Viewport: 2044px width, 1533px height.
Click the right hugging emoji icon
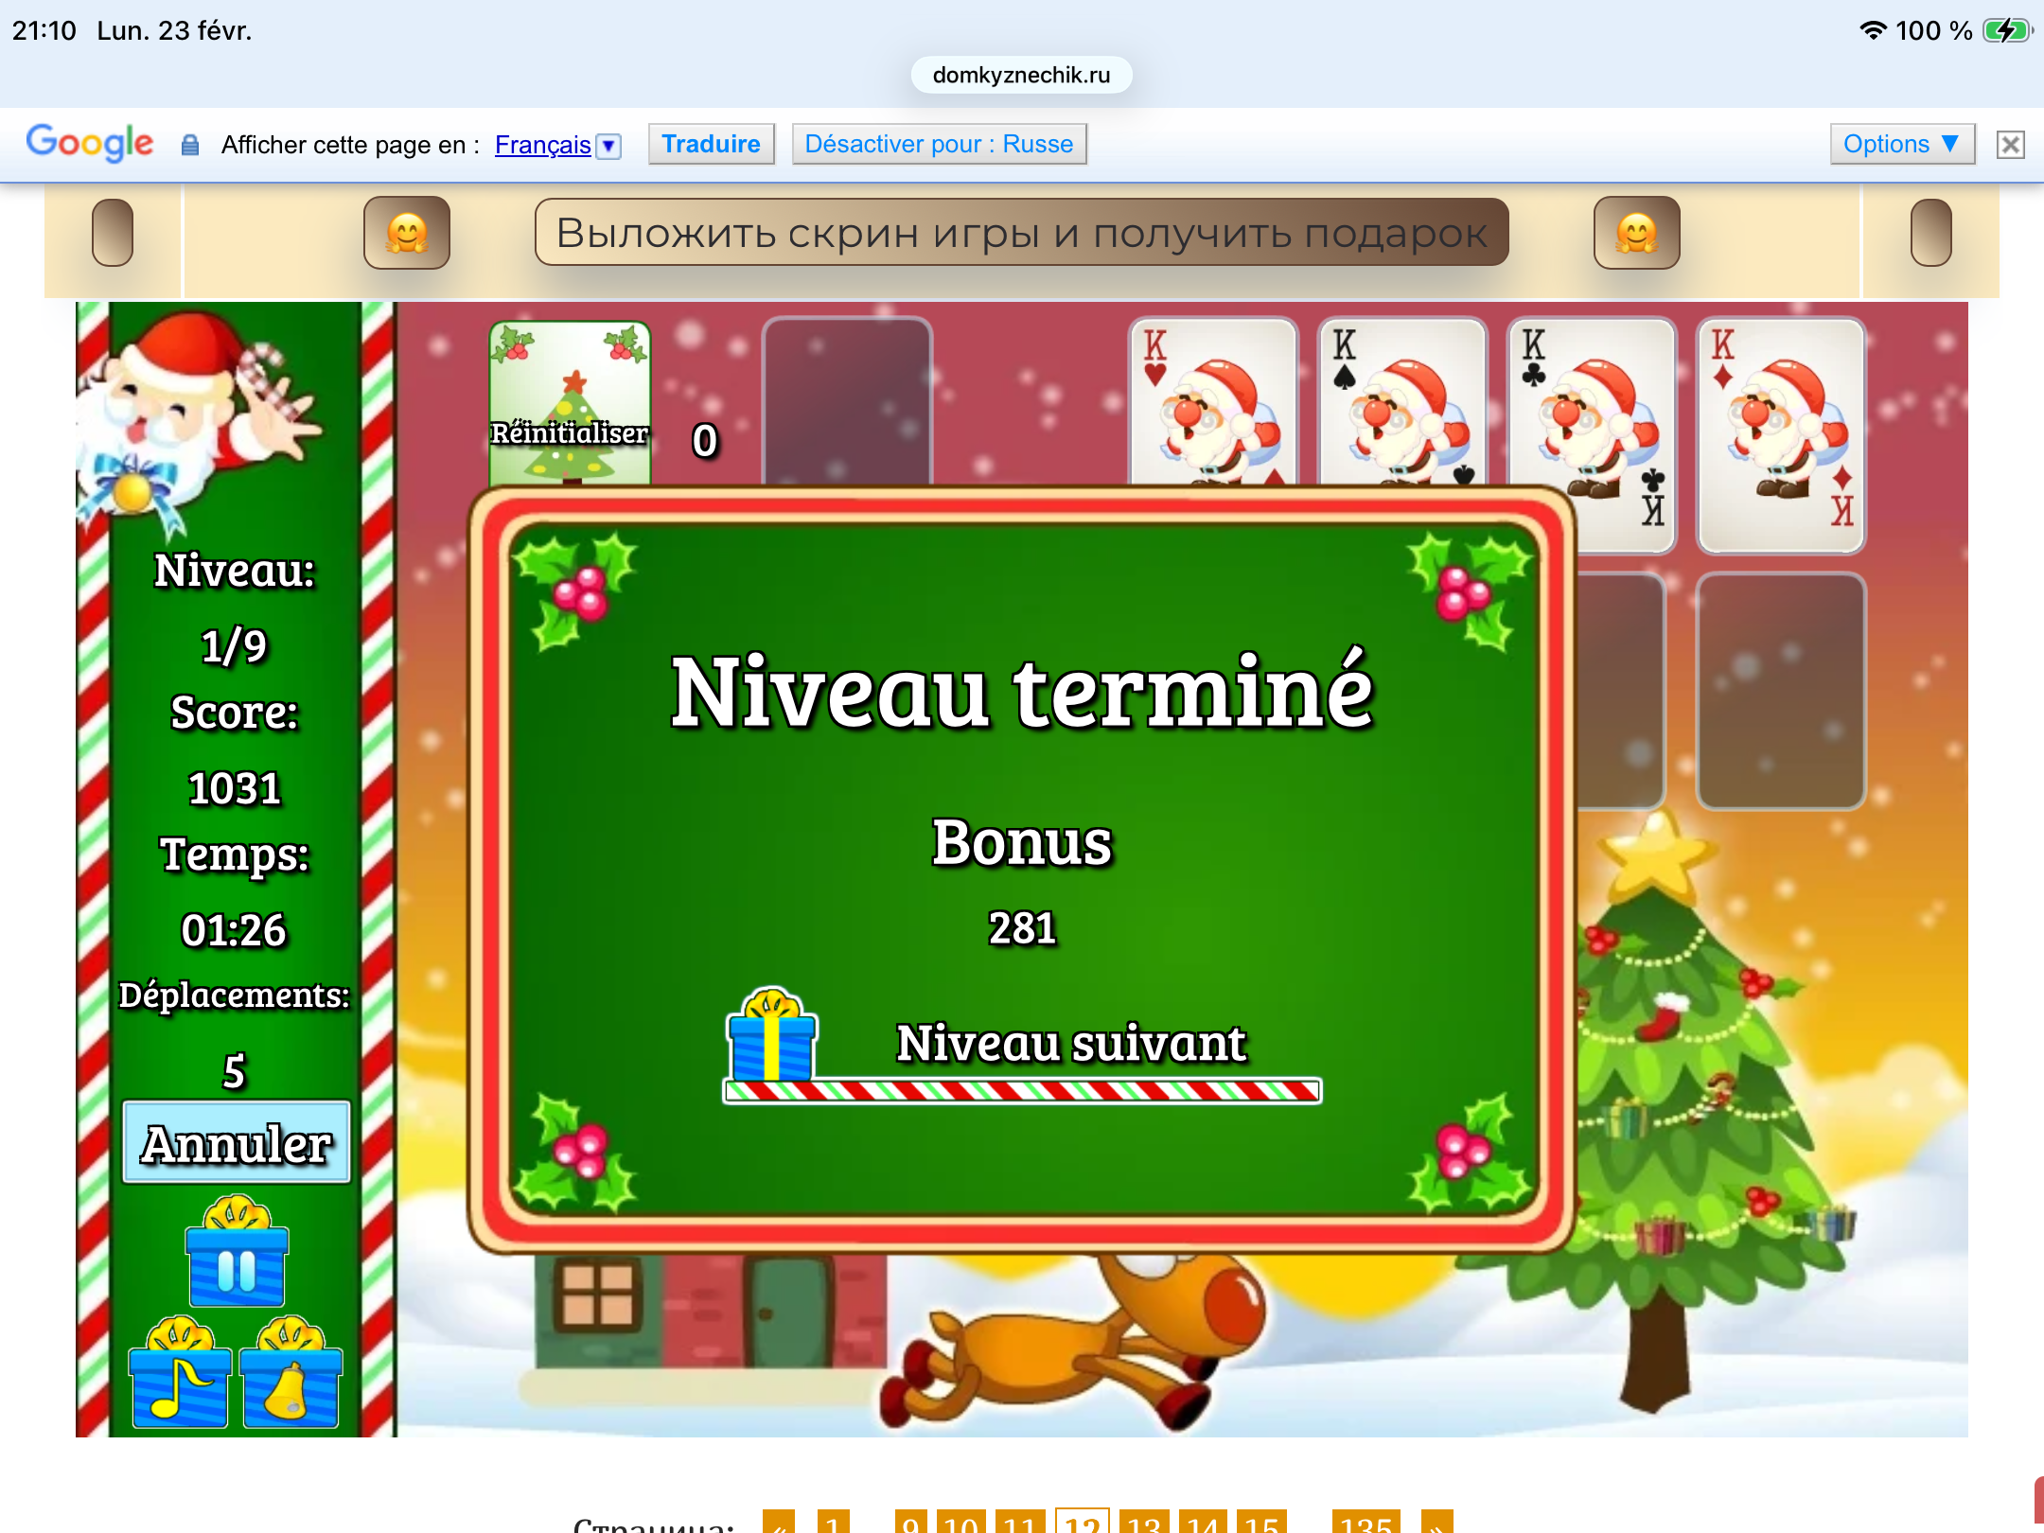pyautogui.click(x=1636, y=233)
